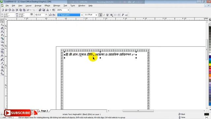The height and width of the screenshot is (119, 211).
Task: Open the Effects menu
Action: tap(47, 6)
